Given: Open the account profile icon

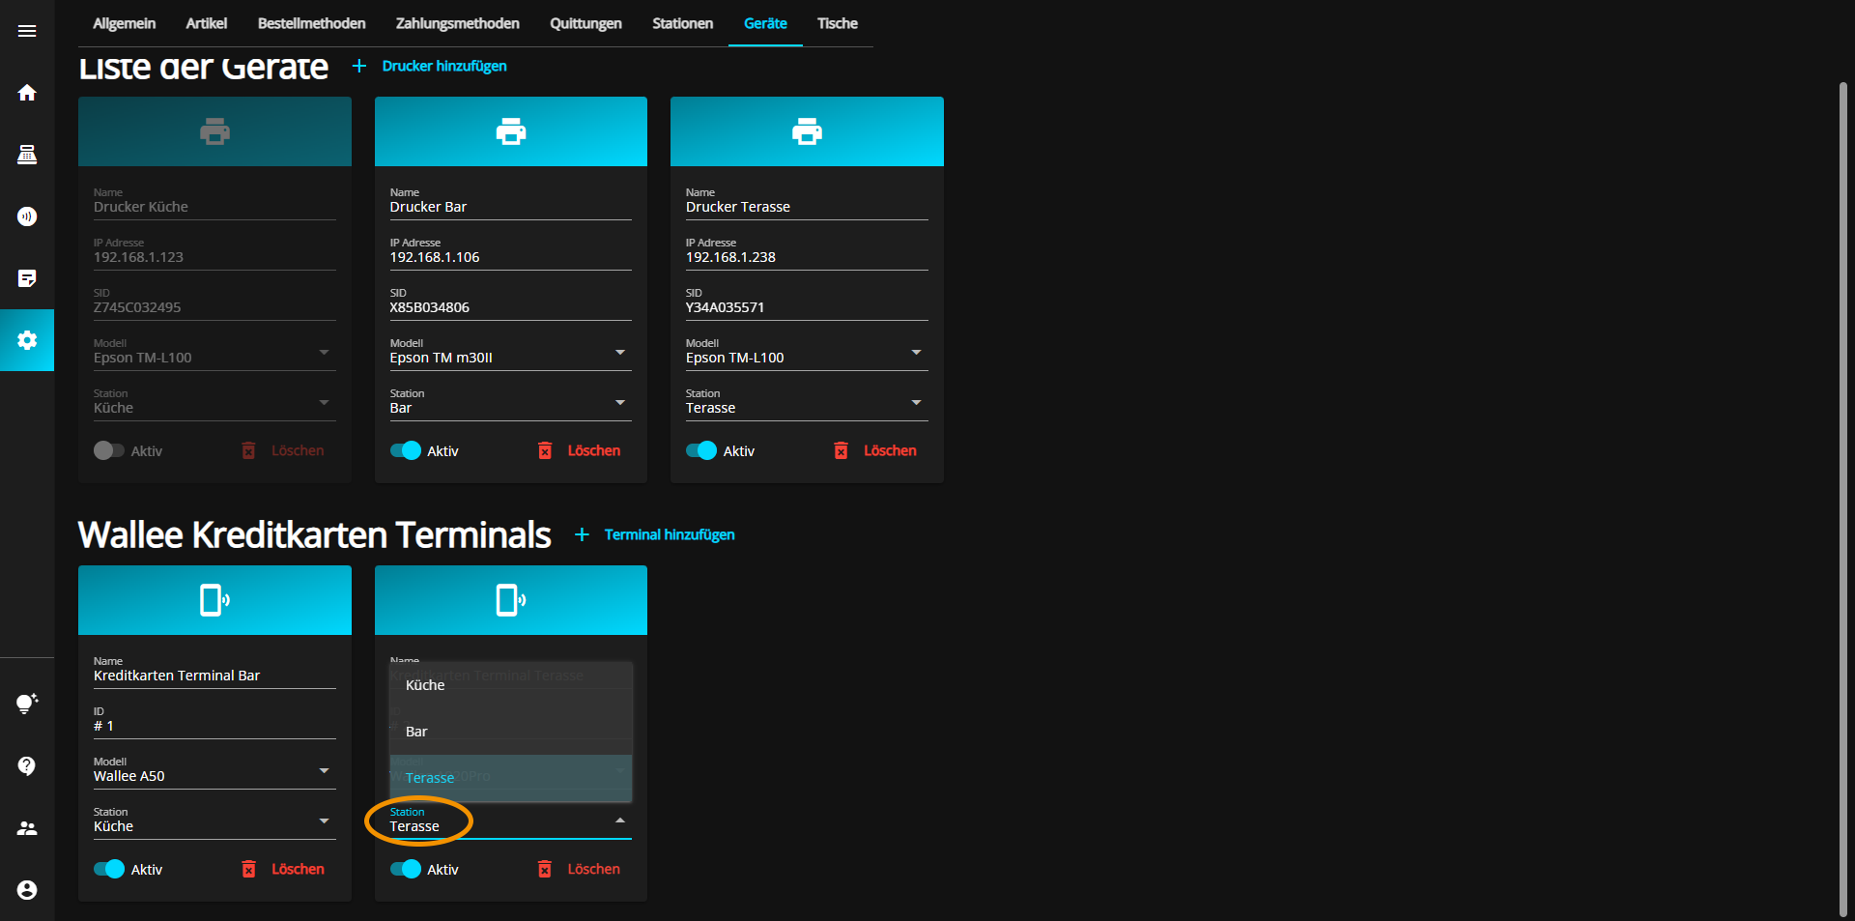Looking at the screenshot, I should 27,890.
